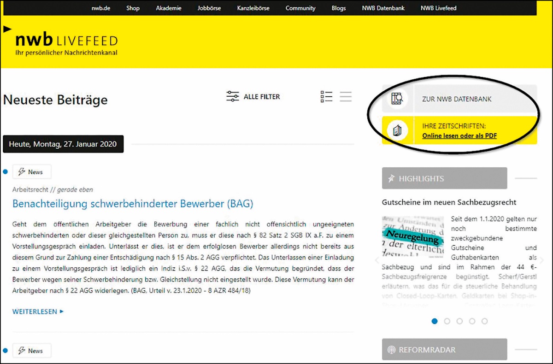This screenshot has height=364, width=553.
Task: Expand article via Weiterlesen arrow
Action: [x=62, y=312]
